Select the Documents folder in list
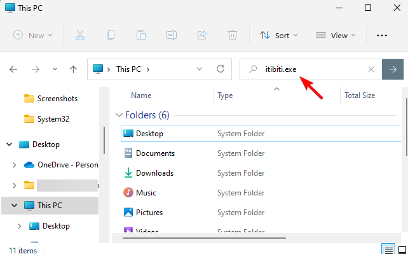The width and height of the screenshot is (408, 254). [155, 153]
